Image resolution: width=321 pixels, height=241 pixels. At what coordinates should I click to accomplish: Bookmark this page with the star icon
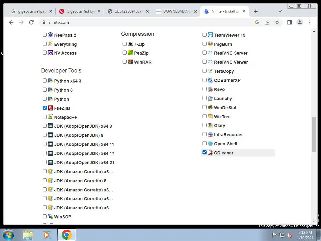click(x=277, y=22)
